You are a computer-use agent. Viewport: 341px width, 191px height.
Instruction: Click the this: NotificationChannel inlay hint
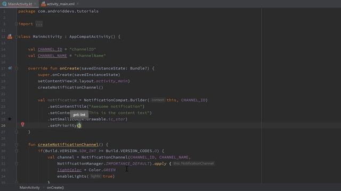click(193, 163)
